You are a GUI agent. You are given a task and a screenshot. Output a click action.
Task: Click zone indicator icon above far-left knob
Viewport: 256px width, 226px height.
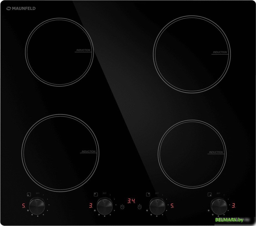(x=29, y=194)
